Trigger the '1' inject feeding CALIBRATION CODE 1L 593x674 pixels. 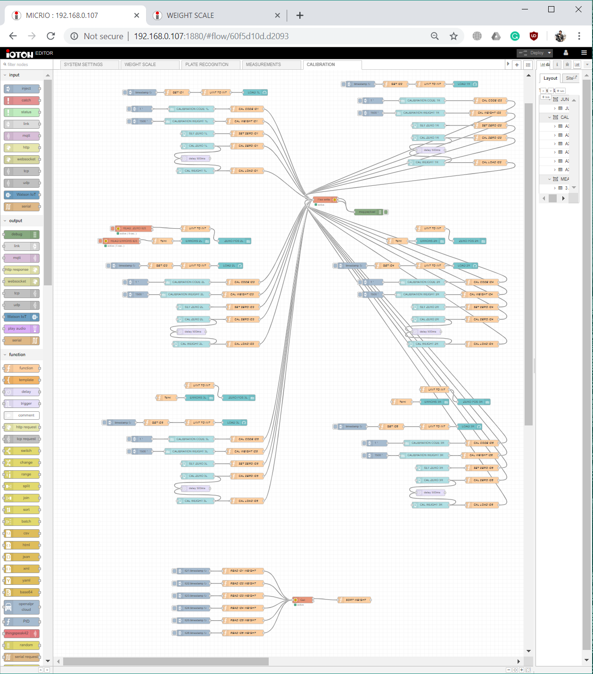(129, 109)
